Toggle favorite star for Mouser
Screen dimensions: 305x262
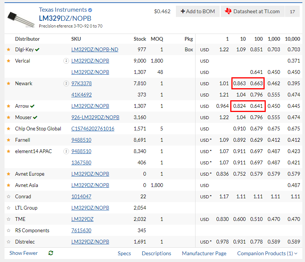tap(9, 117)
